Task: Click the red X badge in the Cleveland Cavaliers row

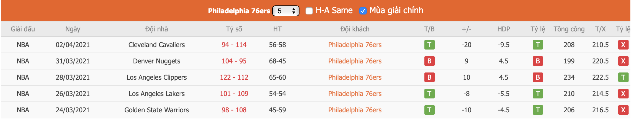Action: (x=623, y=45)
